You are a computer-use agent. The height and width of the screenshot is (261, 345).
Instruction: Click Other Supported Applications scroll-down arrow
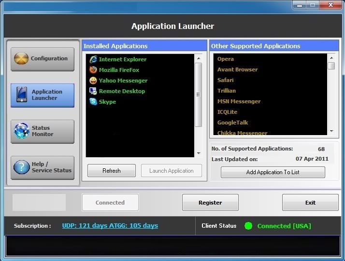(331, 131)
